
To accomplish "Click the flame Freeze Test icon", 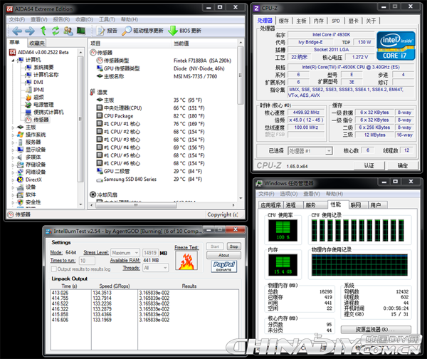I will [186, 261].
